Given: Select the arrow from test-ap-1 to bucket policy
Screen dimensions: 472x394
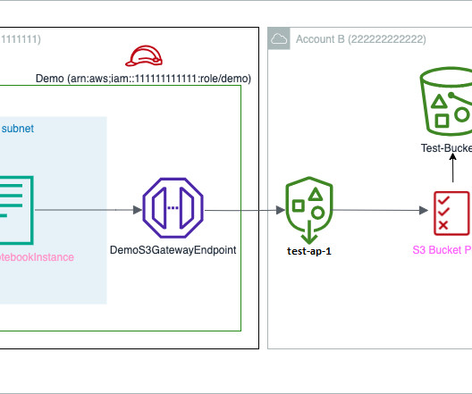Looking at the screenshot, I should (381, 210).
